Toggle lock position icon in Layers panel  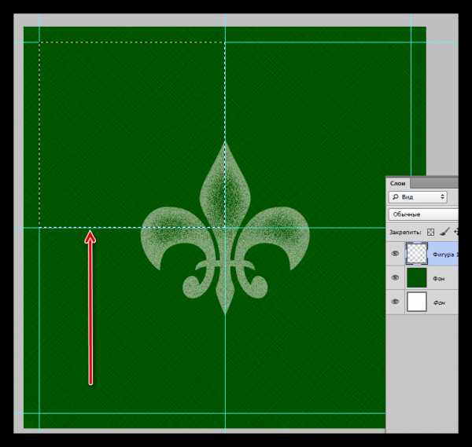(455, 233)
